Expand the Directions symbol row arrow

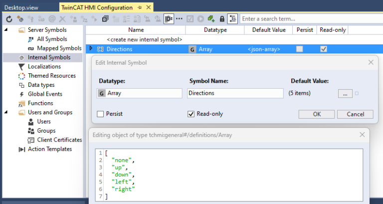point(90,49)
